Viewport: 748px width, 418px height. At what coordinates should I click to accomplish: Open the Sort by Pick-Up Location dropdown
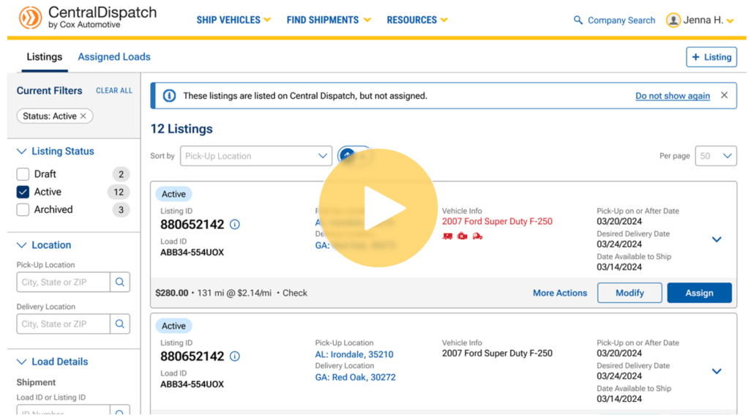(255, 156)
